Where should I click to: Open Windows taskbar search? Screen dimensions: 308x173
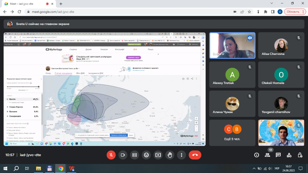[16, 168]
